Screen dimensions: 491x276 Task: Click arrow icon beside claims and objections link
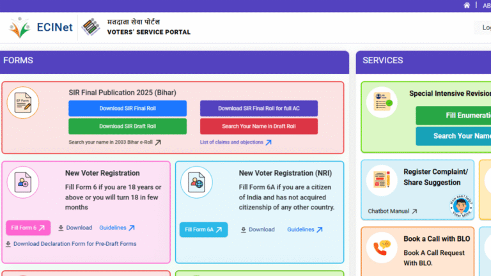(x=269, y=142)
